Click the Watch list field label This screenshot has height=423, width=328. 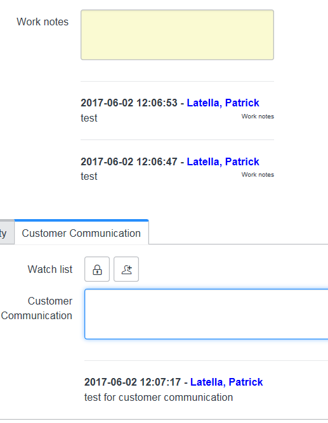[x=50, y=269]
